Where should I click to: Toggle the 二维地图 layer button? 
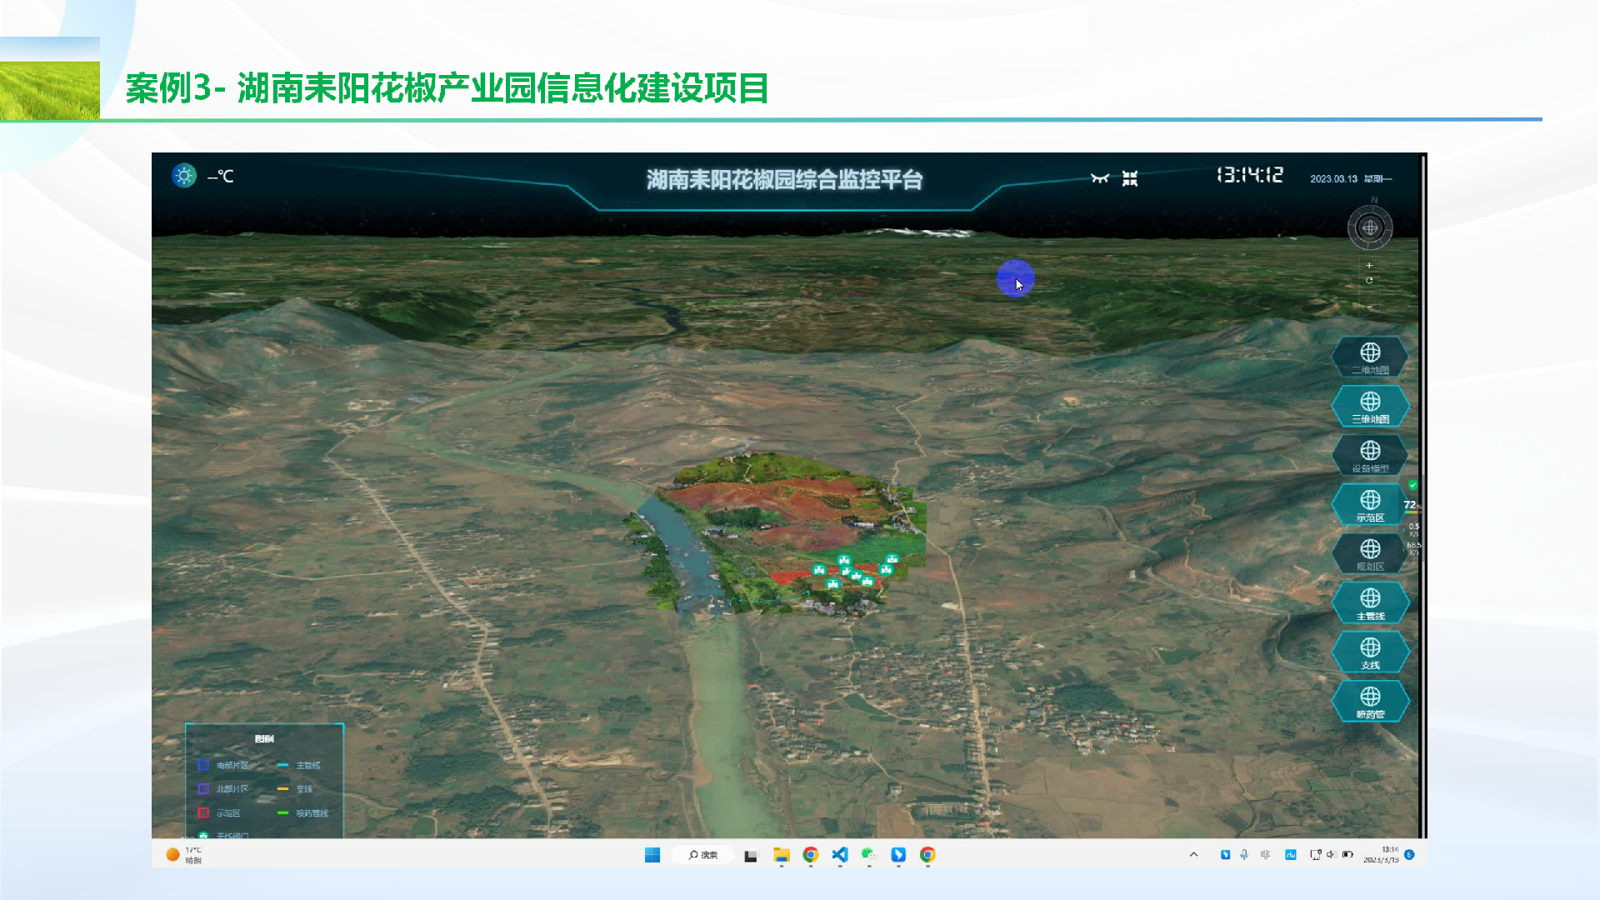pos(1370,357)
